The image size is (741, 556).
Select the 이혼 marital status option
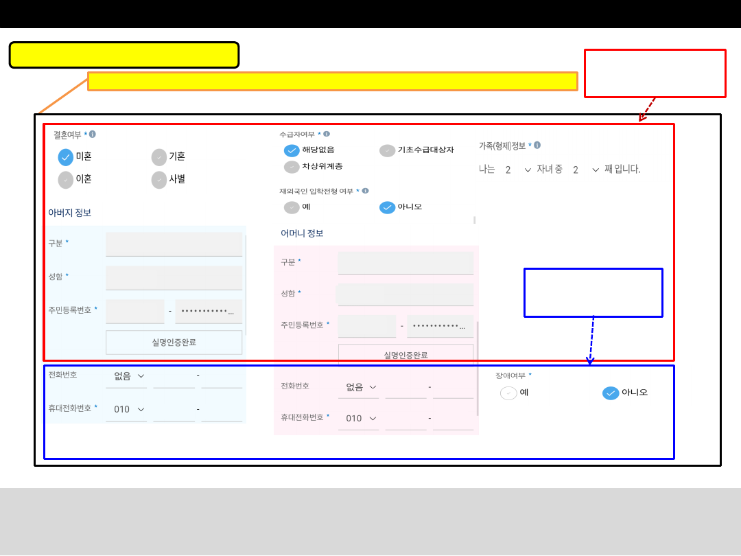66,180
